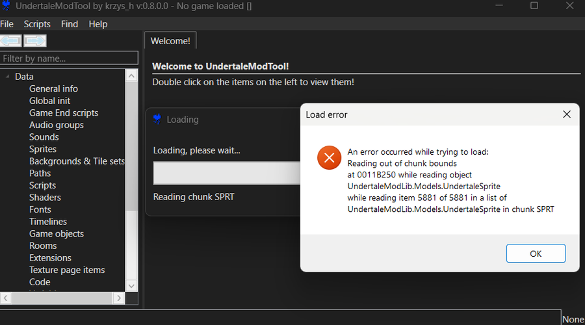Select Audio groups in tree
The image size is (585, 325).
point(57,125)
